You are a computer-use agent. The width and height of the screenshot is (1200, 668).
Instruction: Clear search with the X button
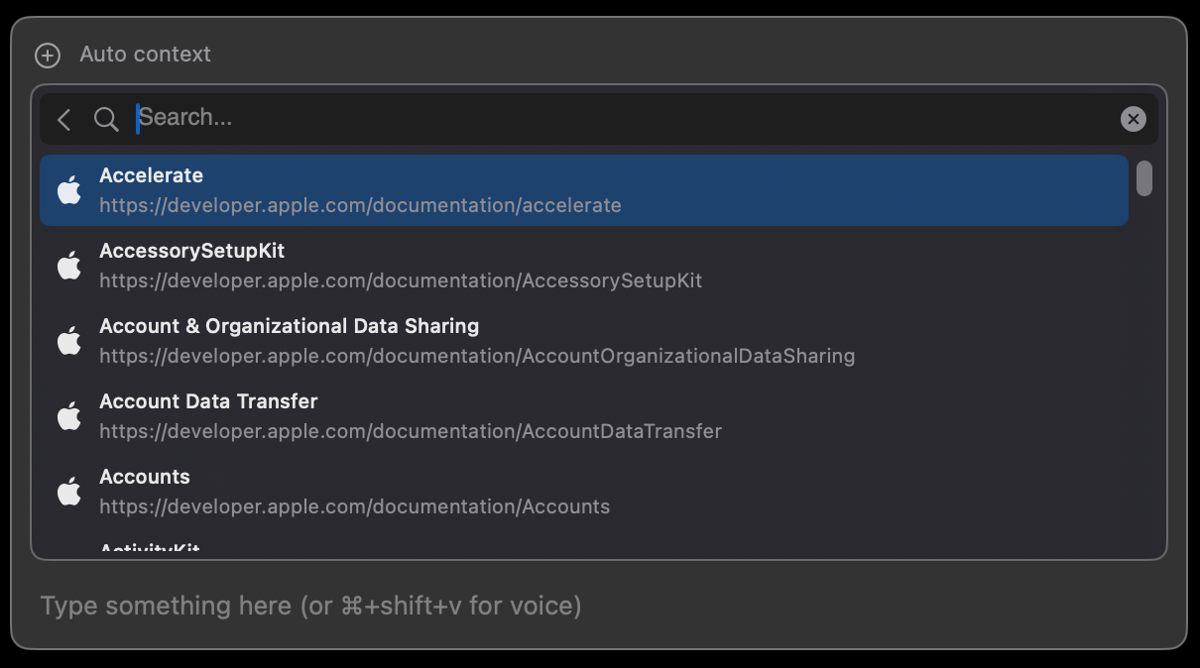point(1133,119)
